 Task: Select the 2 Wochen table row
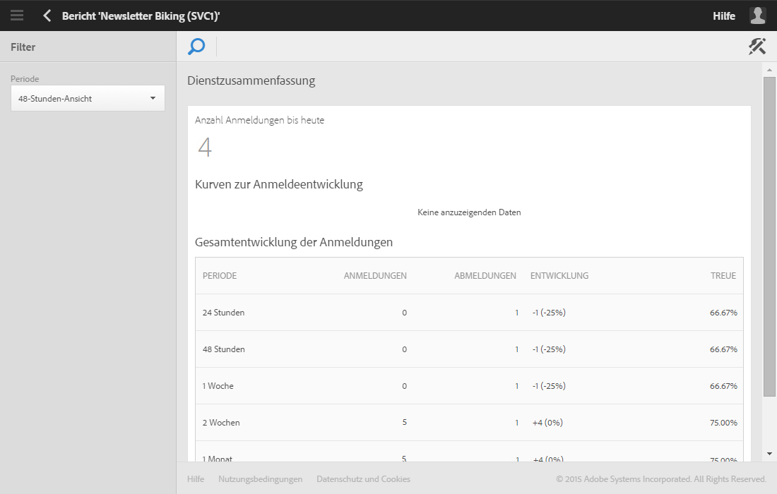click(x=469, y=423)
